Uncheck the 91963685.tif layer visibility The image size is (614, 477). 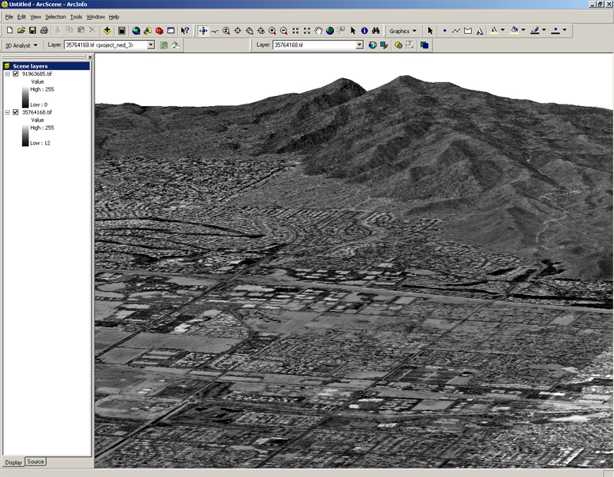coord(15,74)
